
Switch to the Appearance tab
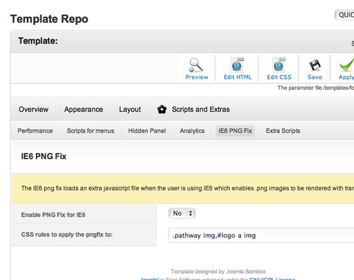[x=84, y=109]
